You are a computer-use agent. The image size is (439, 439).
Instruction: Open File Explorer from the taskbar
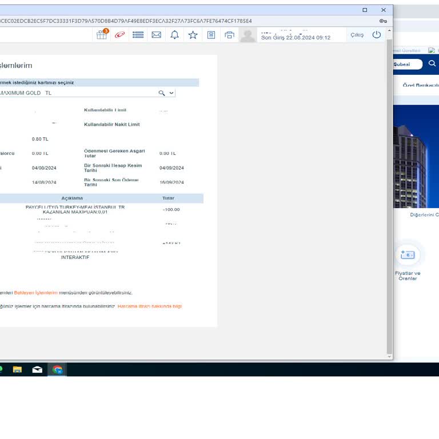coord(17,370)
